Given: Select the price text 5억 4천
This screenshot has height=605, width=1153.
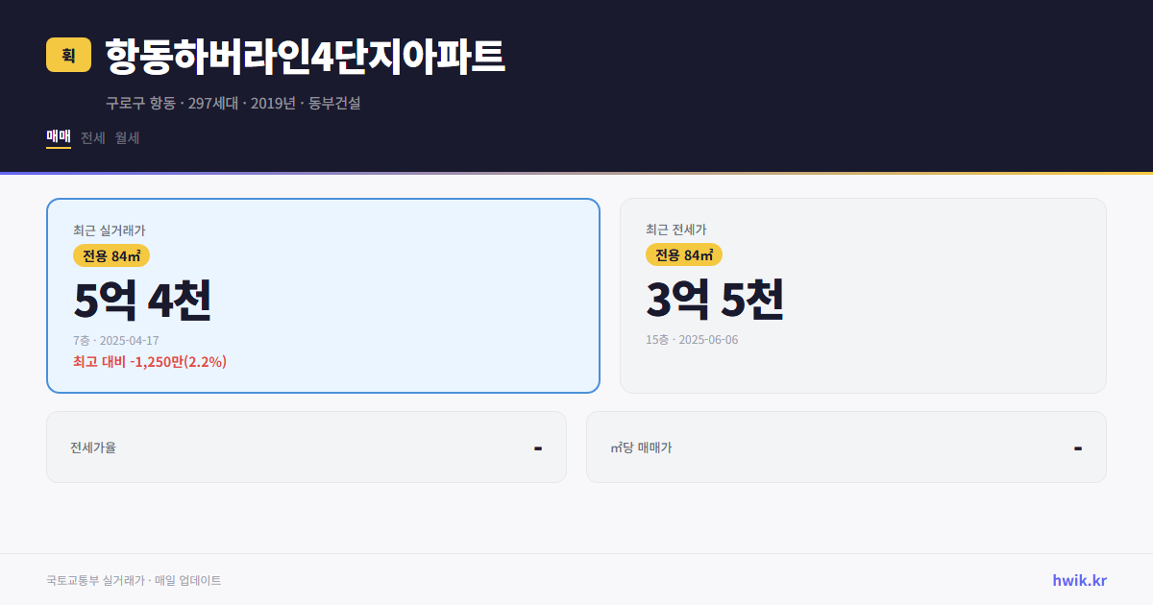Looking at the screenshot, I should click(142, 301).
